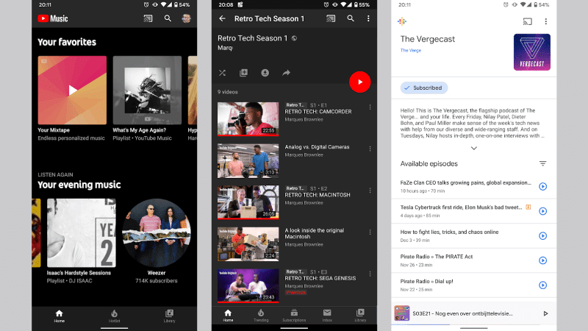Image resolution: width=588 pixels, height=331 pixels.
Task: Open options for RETRO TECH: MACINTOSH
Action: click(x=370, y=191)
